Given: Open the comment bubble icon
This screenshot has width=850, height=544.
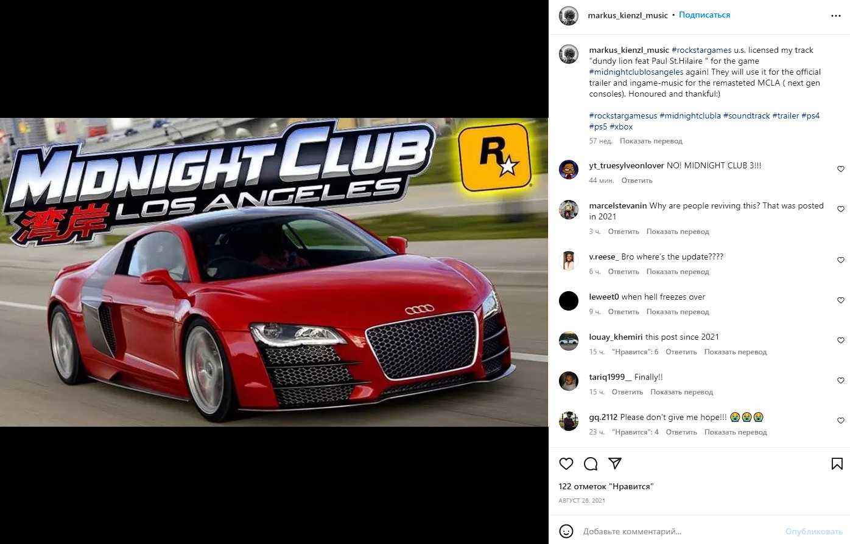Looking at the screenshot, I should (x=591, y=464).
